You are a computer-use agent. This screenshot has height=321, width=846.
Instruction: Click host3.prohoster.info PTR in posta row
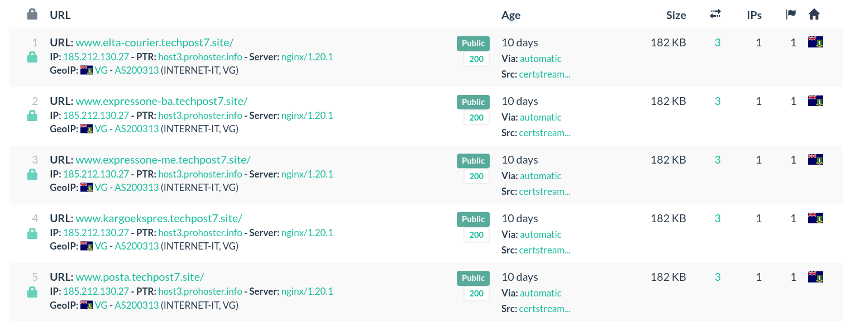[x=200, y=291]
